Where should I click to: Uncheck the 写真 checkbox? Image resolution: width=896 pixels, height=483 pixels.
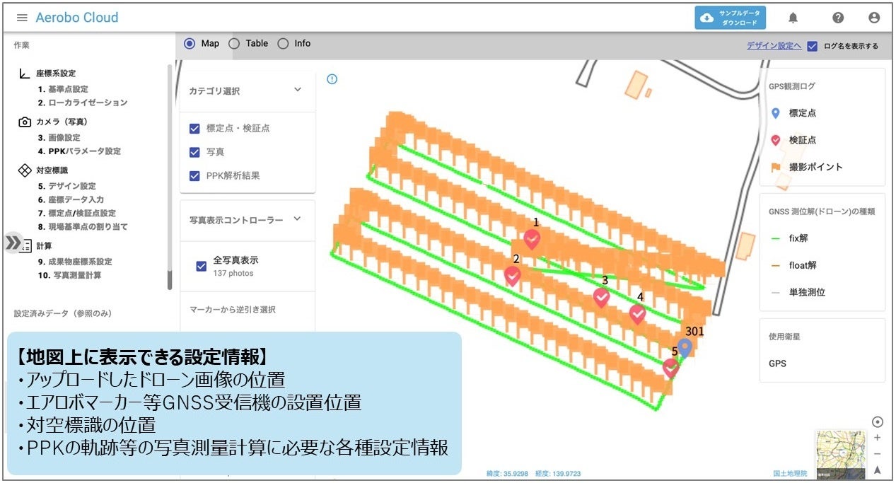tap(194, 151)
